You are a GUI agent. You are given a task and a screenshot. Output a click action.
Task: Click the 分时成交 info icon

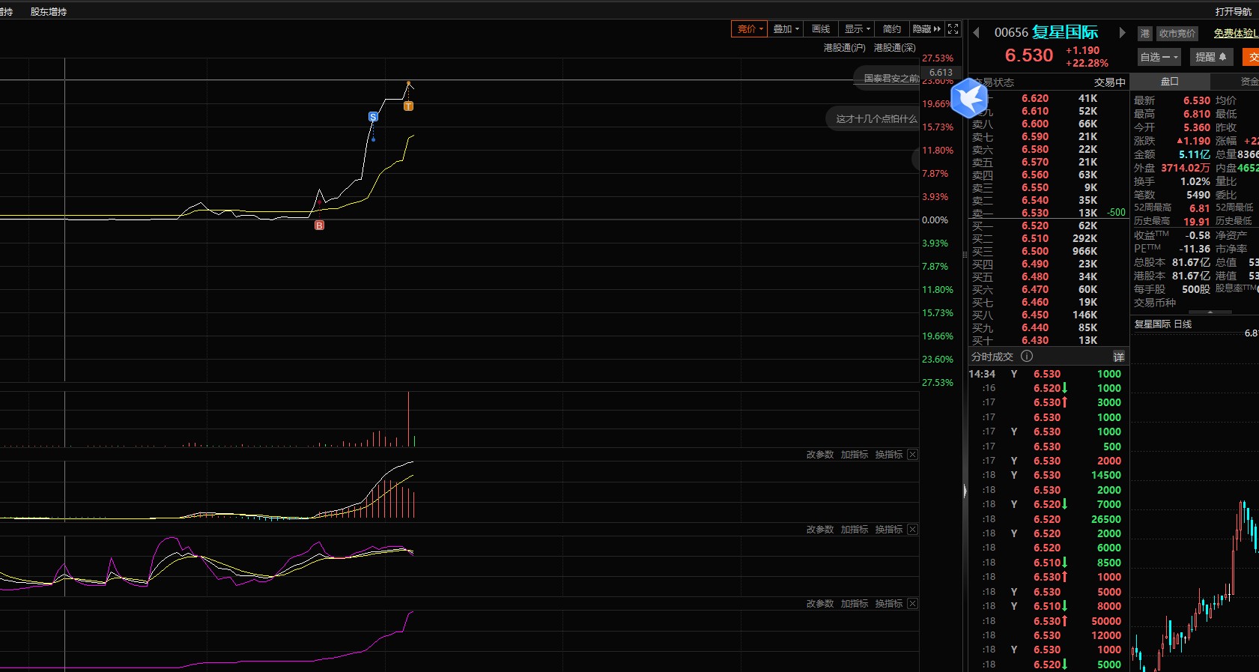[1027, 357]
